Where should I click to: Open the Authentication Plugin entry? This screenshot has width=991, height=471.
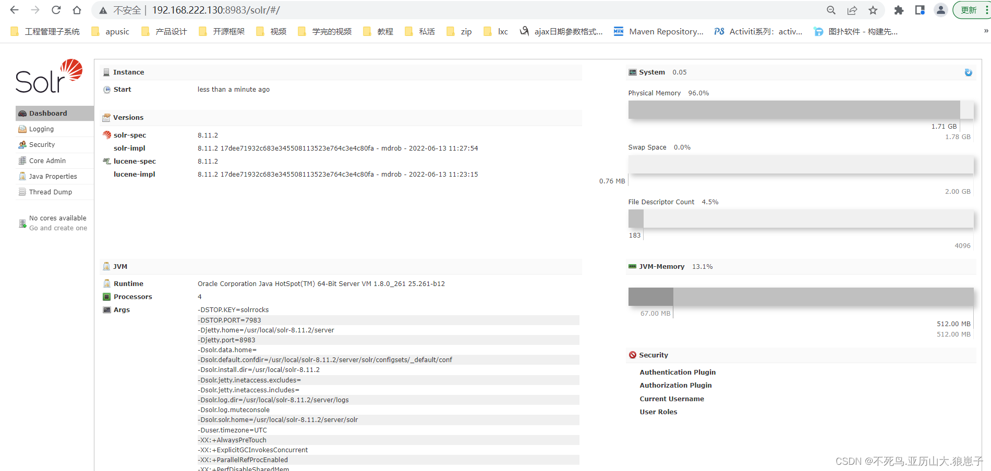point(678,372)
